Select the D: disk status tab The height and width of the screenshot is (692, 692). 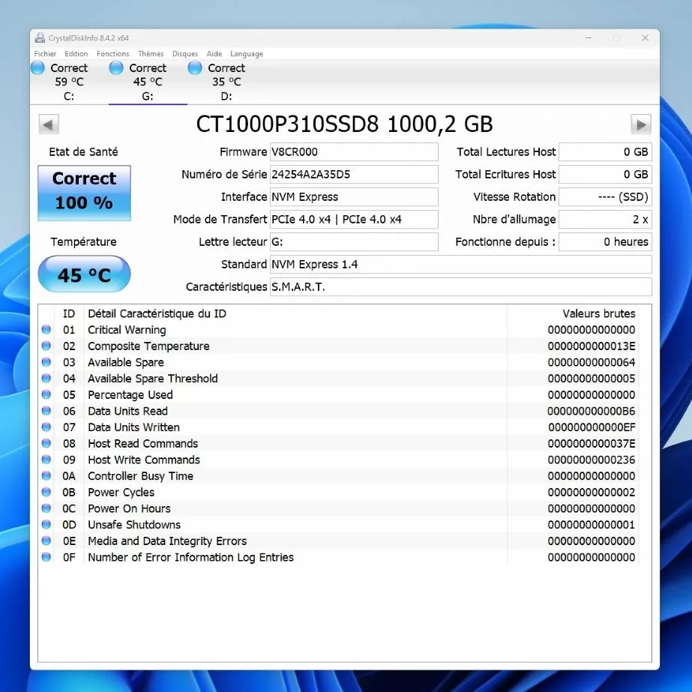pos(226,82)
